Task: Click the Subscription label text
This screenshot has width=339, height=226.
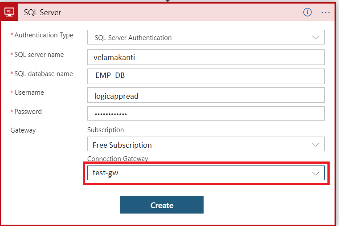Action: point(106,130)
